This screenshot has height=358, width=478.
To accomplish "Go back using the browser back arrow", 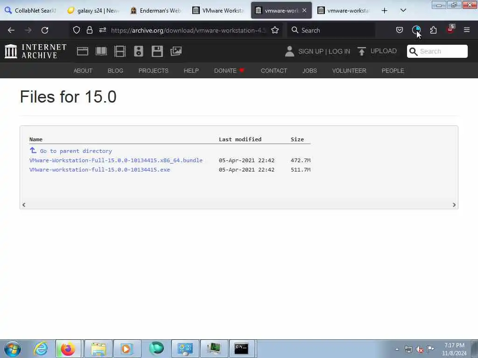I will coord(11,30).
